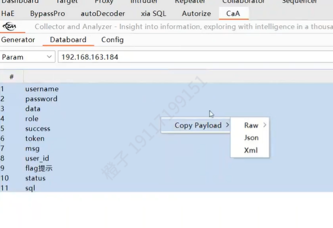Select the flag提示 row
The height and width of the screenshot is (228, 333).
(x=166, y=168)
